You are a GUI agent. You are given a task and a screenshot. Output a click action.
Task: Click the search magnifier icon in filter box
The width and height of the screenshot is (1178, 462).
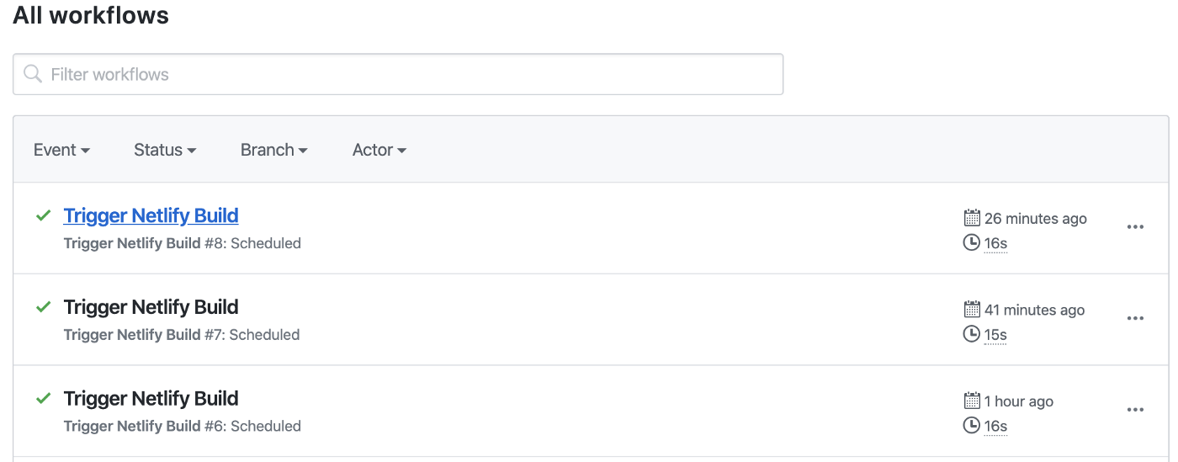[34, 74]
